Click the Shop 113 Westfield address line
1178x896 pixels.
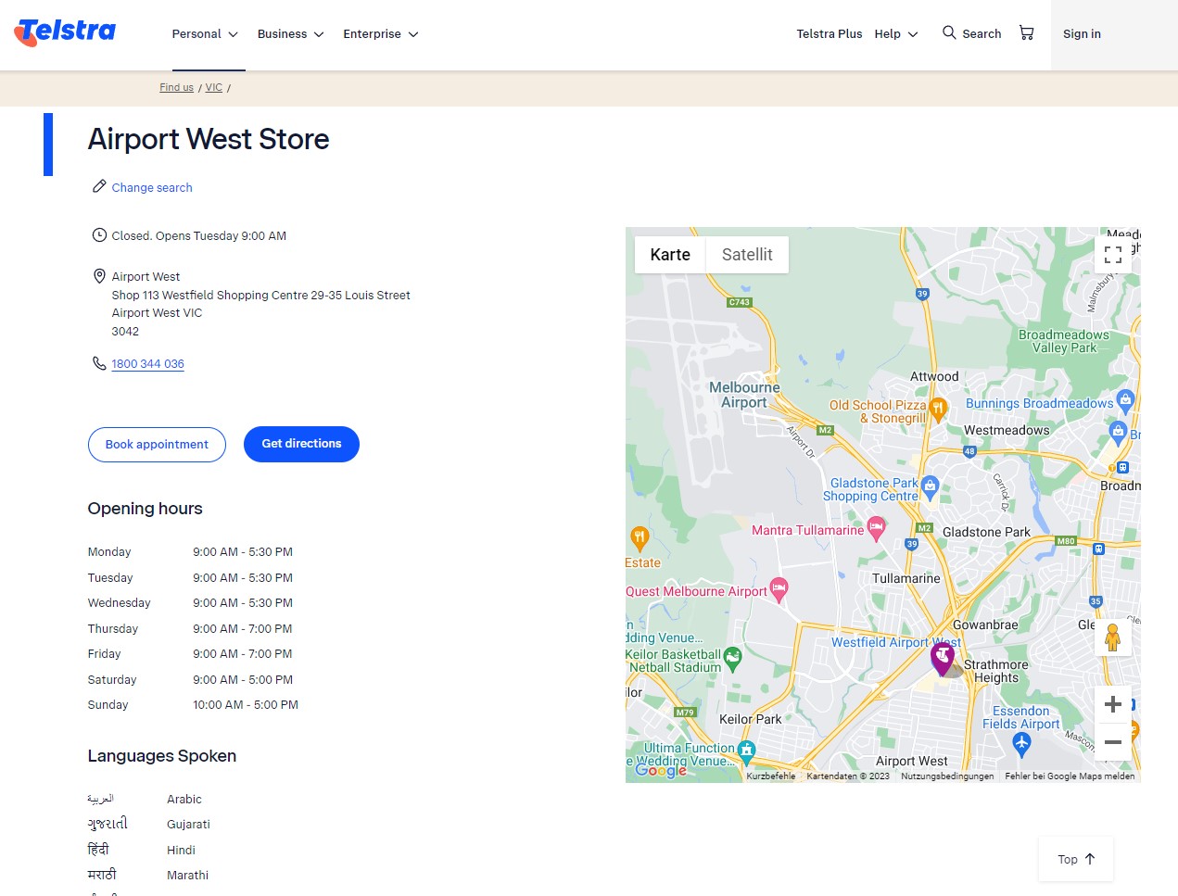click(x=261, y=296)
